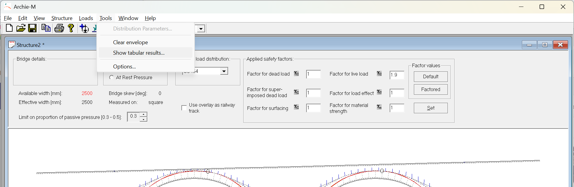Image resolution: width=574 pixels, height=187 pixels.
Task: Click the passive pressure limit value field
Action: point(134,117)
